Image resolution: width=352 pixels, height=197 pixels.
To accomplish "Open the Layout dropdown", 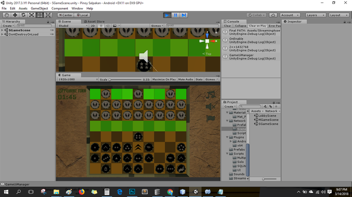I will click(x=339, y=15).
